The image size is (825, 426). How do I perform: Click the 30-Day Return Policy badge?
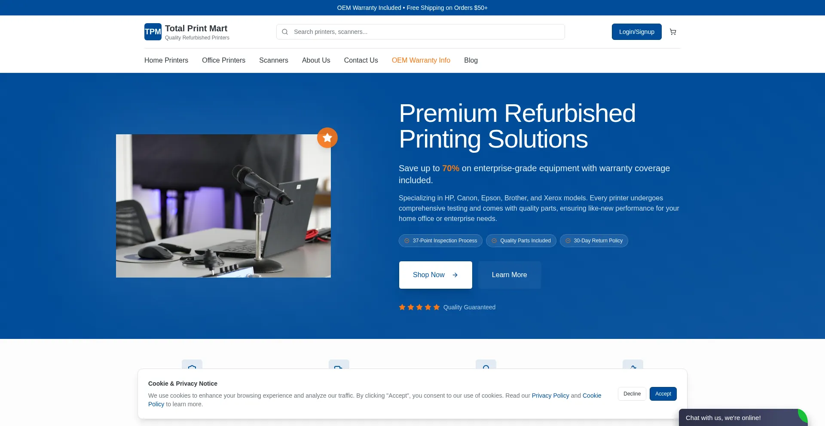[594, 241]
